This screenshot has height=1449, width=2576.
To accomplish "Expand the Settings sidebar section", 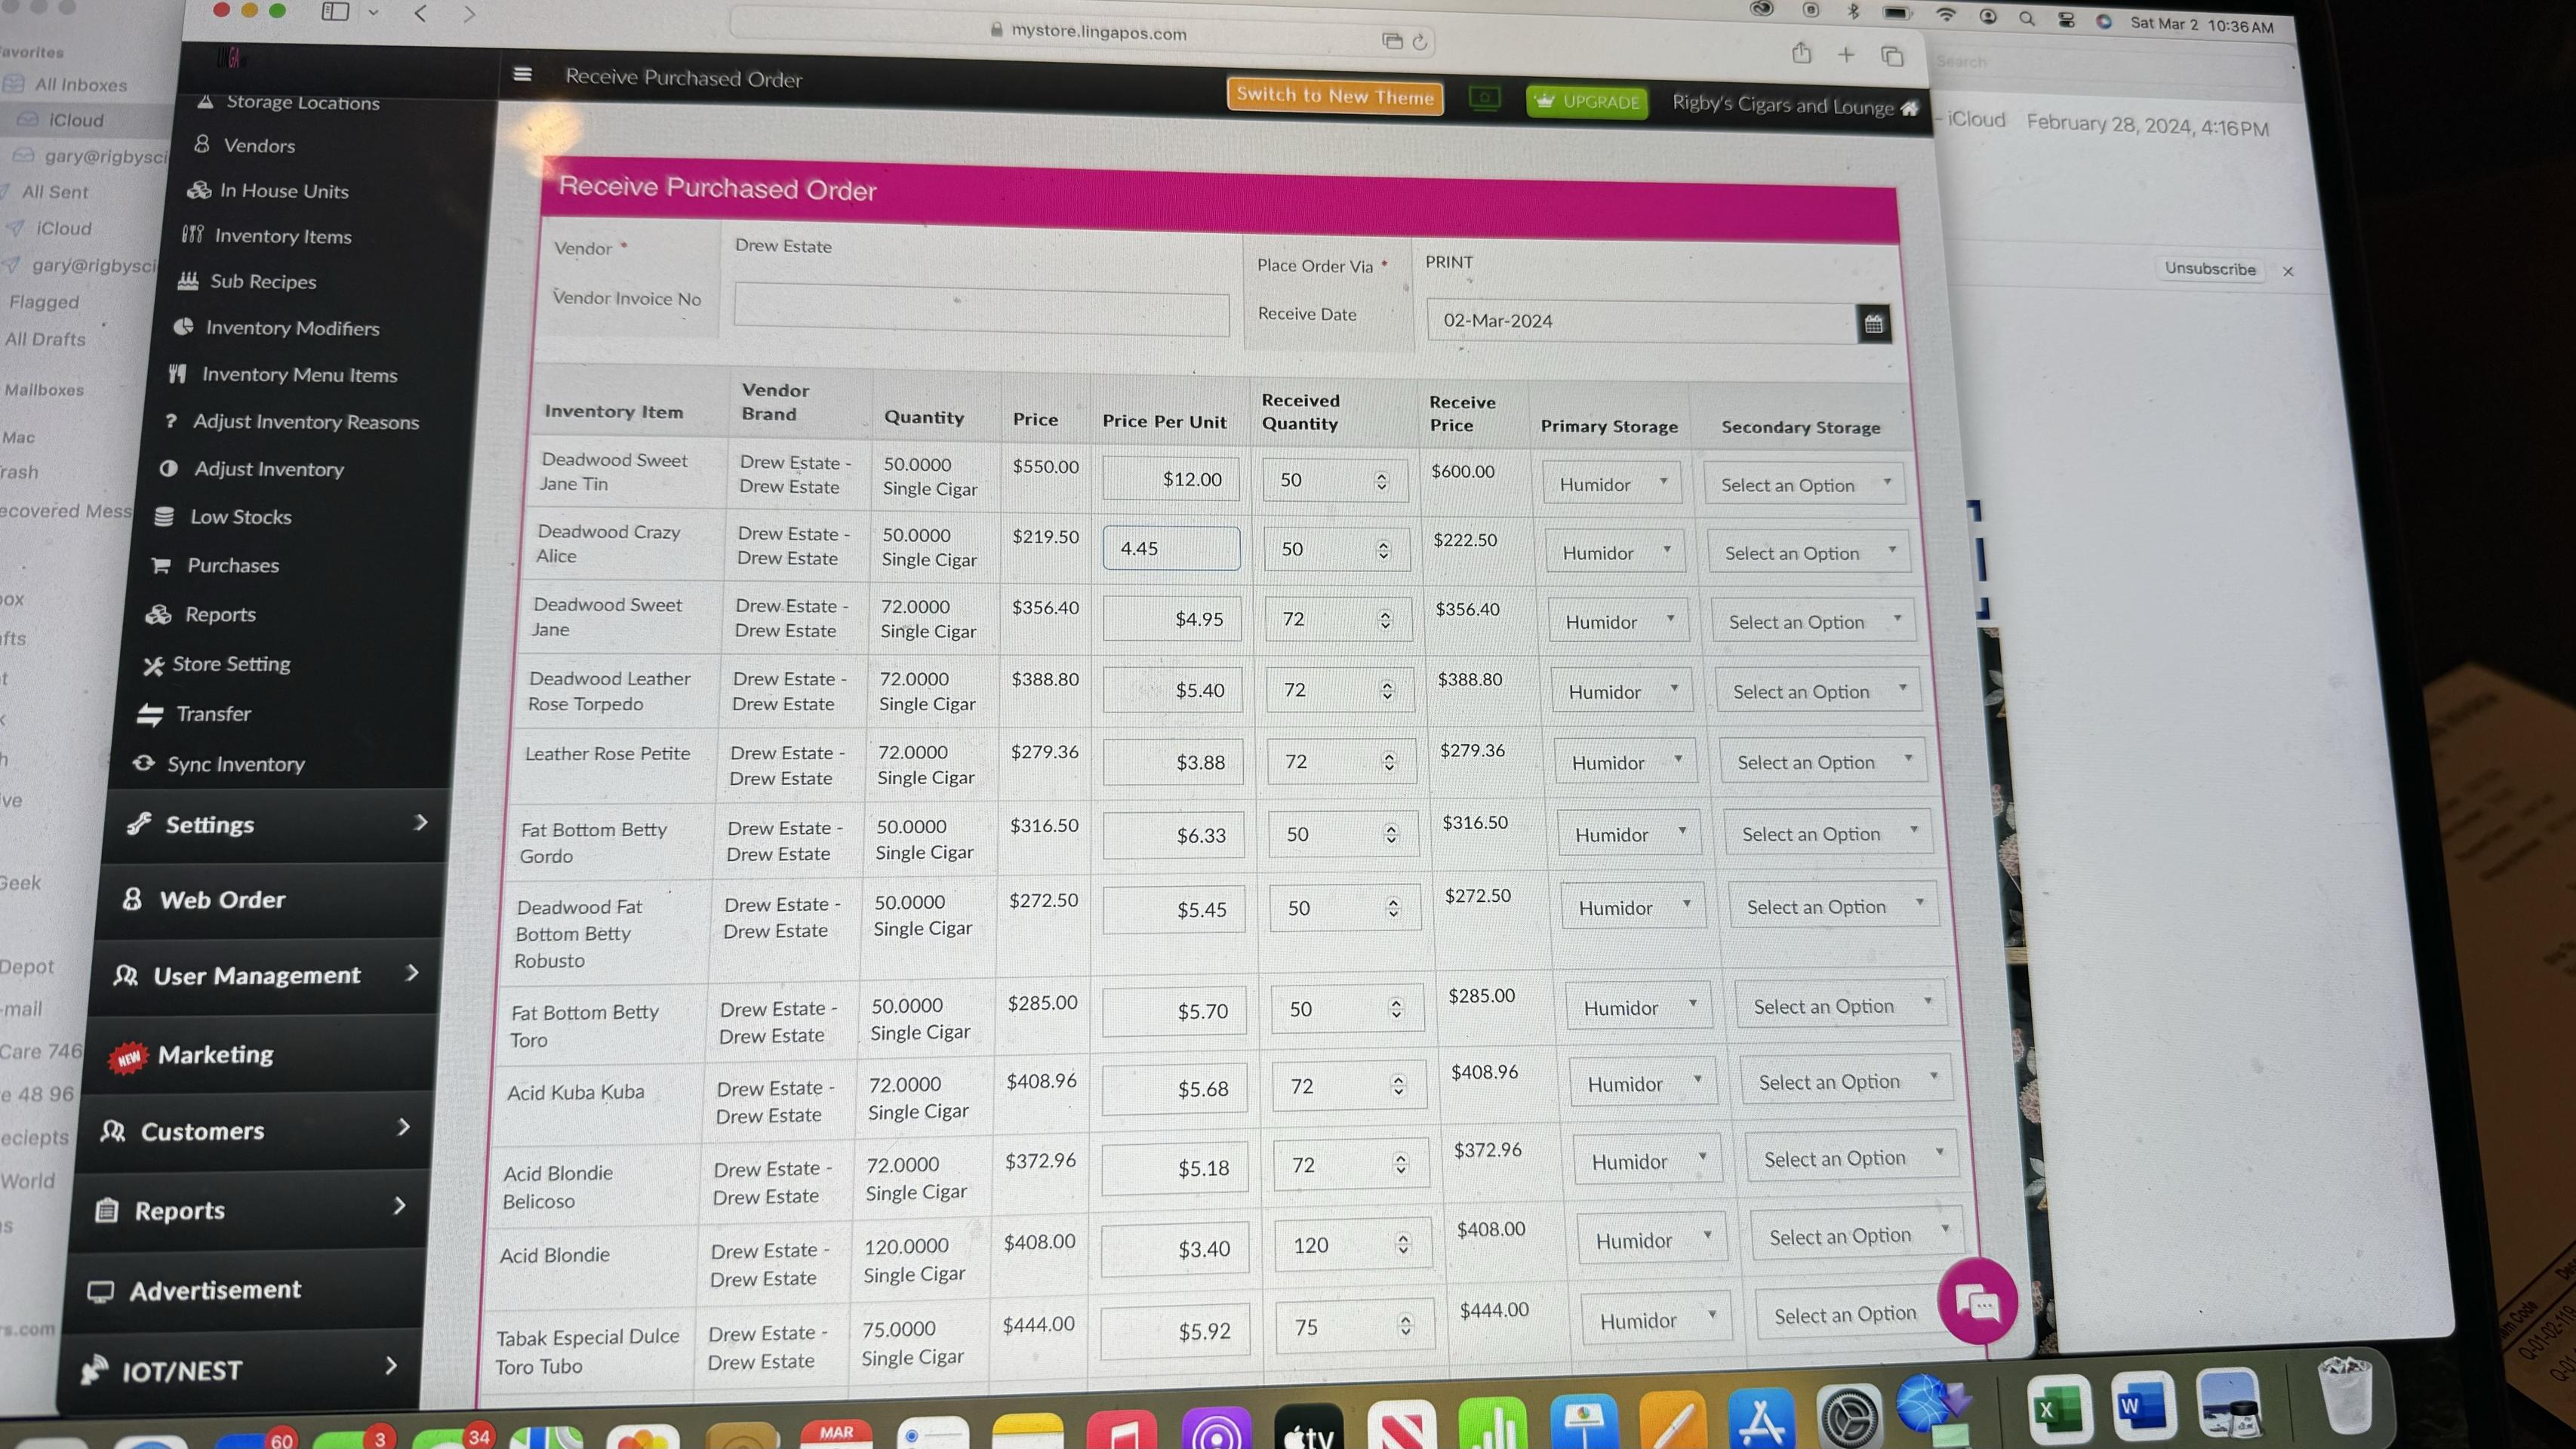I will tap(275, 824).
